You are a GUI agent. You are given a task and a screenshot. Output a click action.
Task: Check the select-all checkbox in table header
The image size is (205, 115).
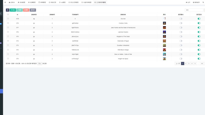[x=8, y=15]
